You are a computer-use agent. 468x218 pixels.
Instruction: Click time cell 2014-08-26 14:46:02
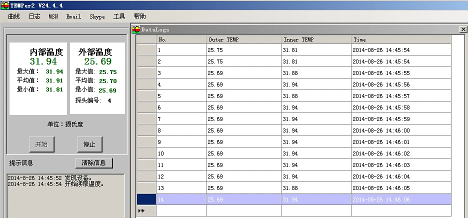[401, 153]
